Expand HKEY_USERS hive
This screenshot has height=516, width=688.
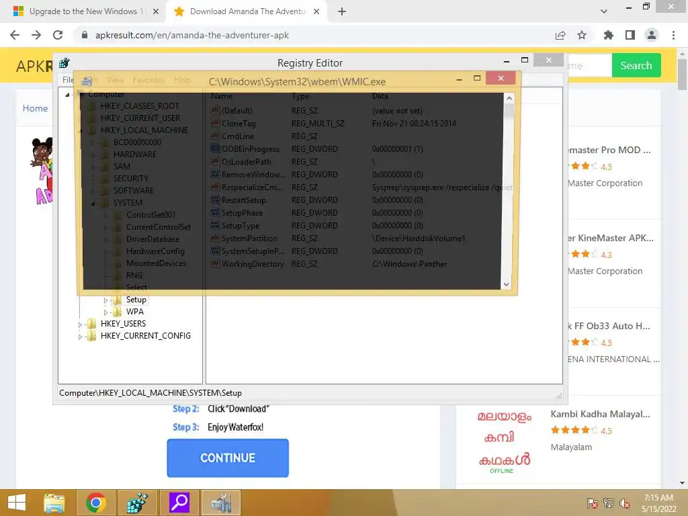coord(80,325)
